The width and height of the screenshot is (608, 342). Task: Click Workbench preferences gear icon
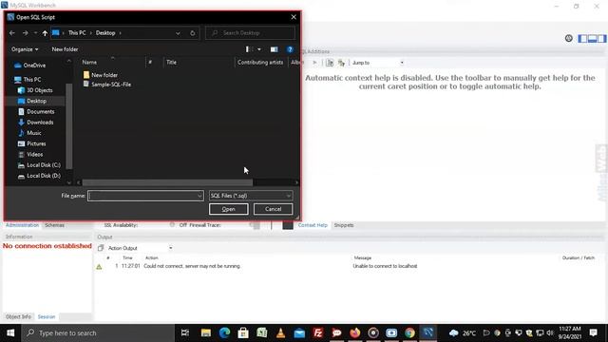pos(568,38)
